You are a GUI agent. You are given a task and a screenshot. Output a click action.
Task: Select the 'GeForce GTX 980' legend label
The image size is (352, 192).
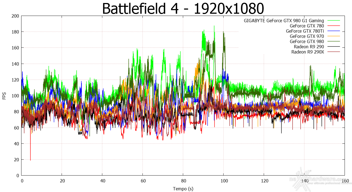pos(307,41)
